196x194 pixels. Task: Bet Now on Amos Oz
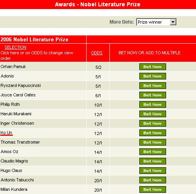[x=153, y=152]
